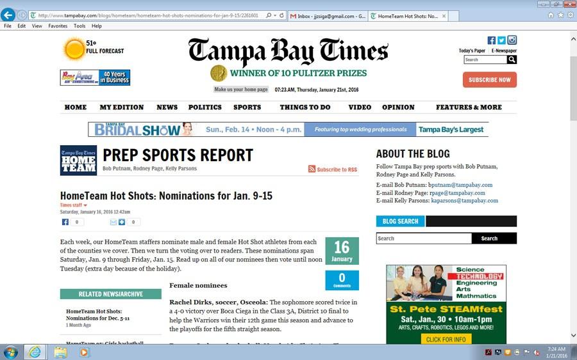Open the Tools menu
This screenshot has width=577, height=360.
click(79, 26)
